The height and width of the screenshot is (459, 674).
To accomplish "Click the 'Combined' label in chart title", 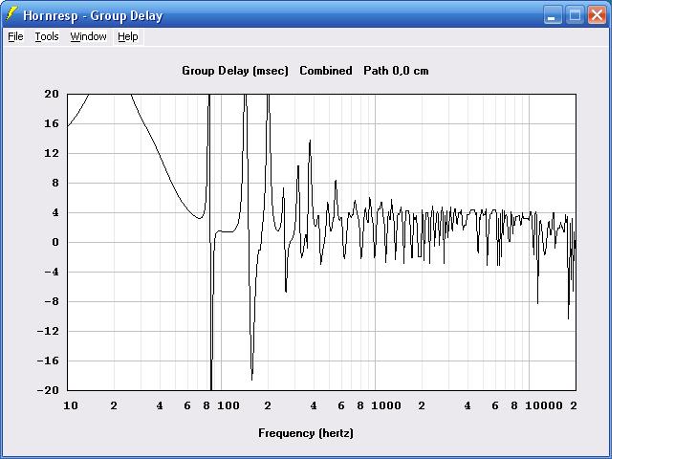I will tap(325, 71).
